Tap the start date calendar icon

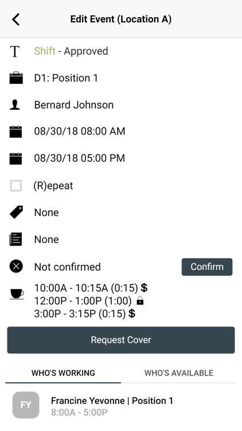click(x=15, y=132)
